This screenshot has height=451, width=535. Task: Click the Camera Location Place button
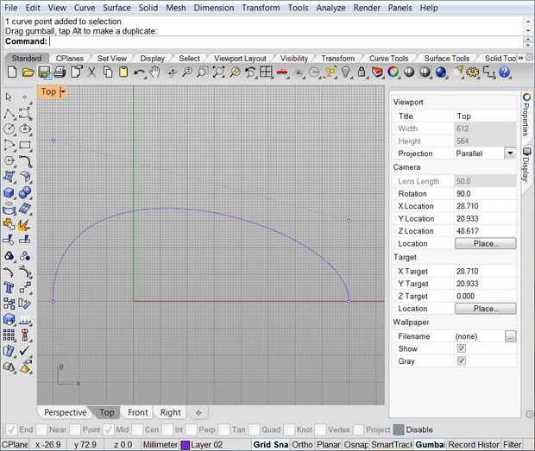click(x=485, y=244)
